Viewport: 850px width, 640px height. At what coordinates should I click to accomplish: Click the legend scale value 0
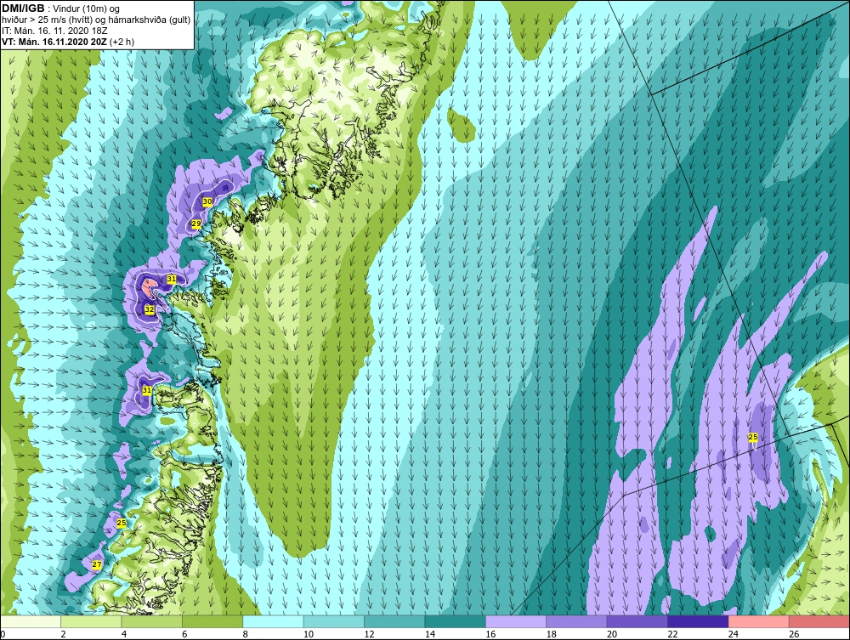[3, 634]
